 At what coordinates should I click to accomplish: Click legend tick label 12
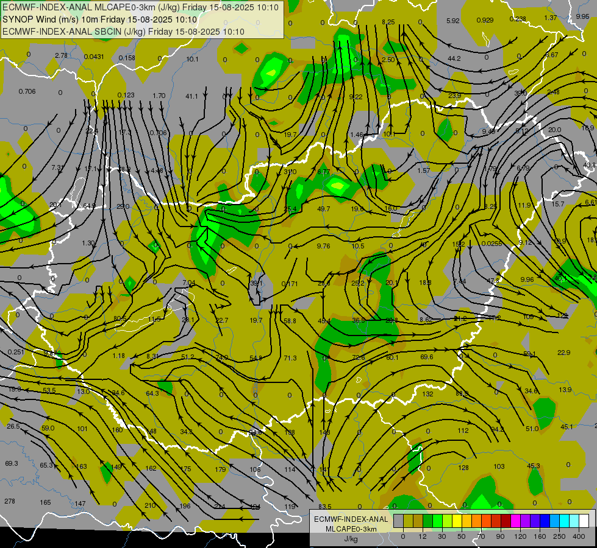click(x=422, y=536)
